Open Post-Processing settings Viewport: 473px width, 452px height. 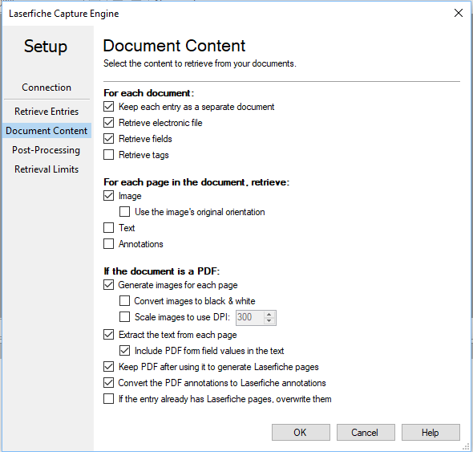pyautogui.click(x=46, y=150)
